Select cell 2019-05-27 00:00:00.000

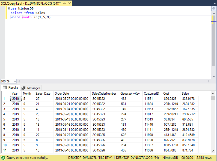72,99
